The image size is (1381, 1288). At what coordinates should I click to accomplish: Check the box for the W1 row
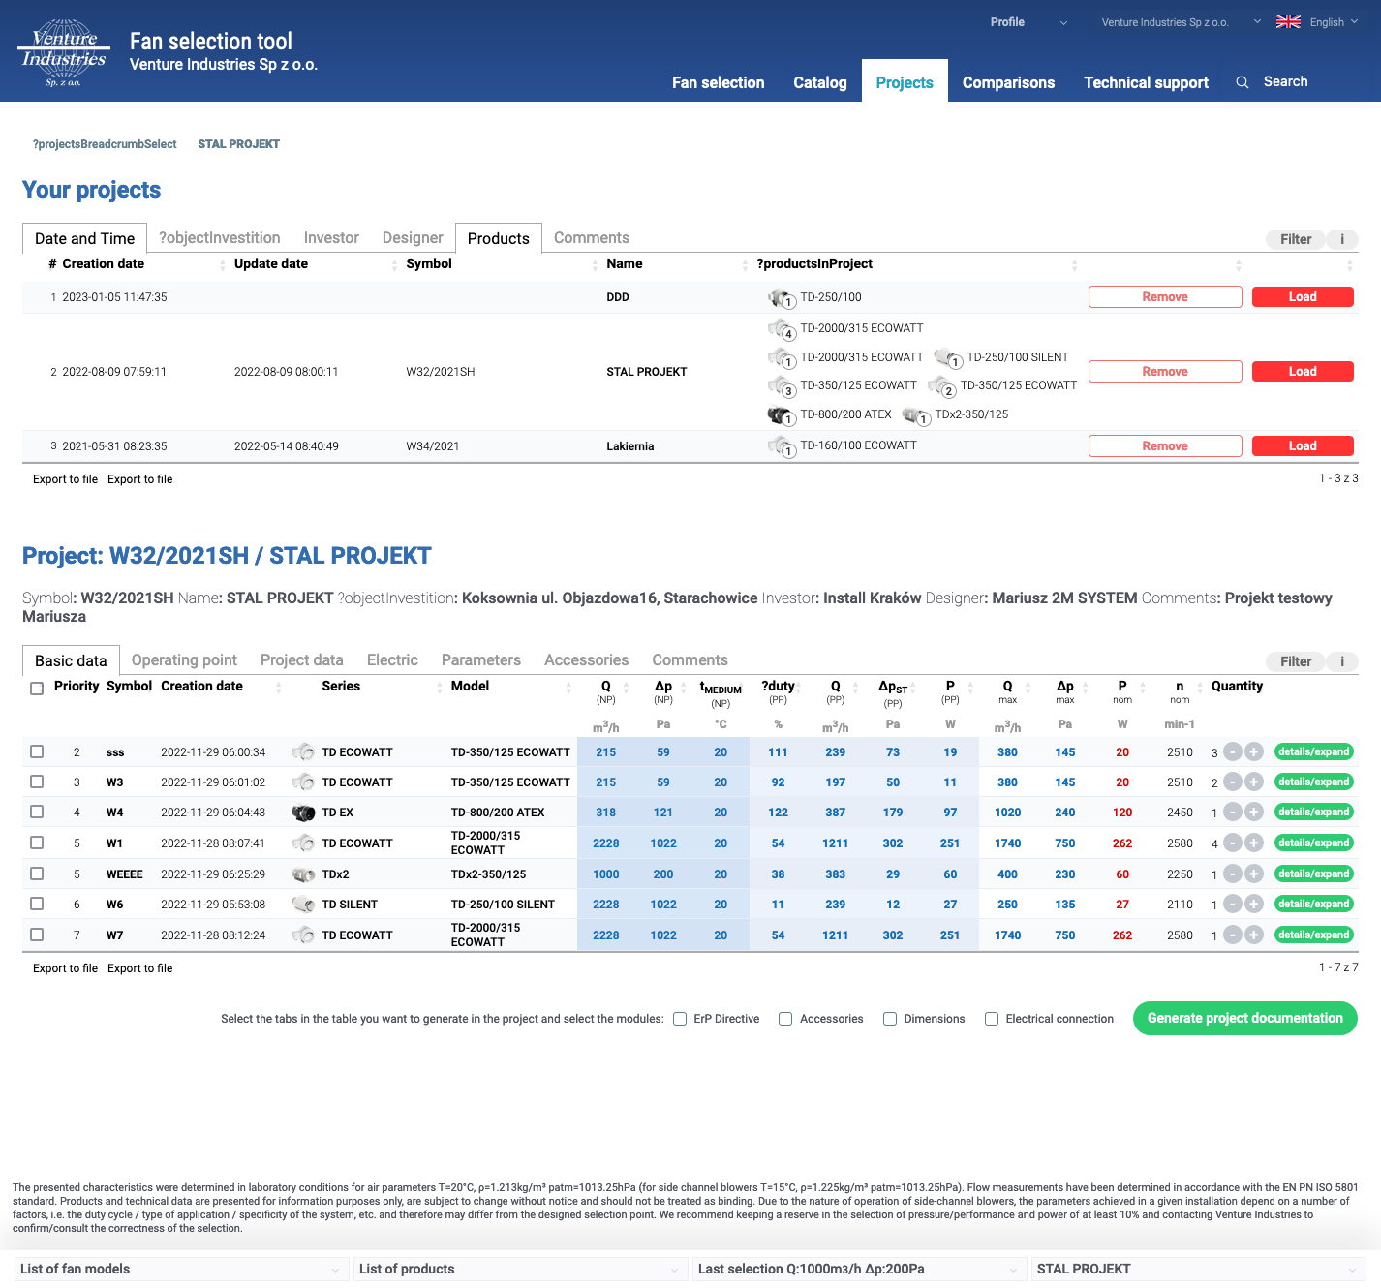click(37, 843)
